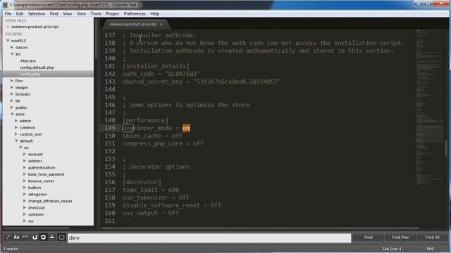The height and width of the screenshot is (253, 451).
Task: Collapse the default skin folder
Action: 16,141
